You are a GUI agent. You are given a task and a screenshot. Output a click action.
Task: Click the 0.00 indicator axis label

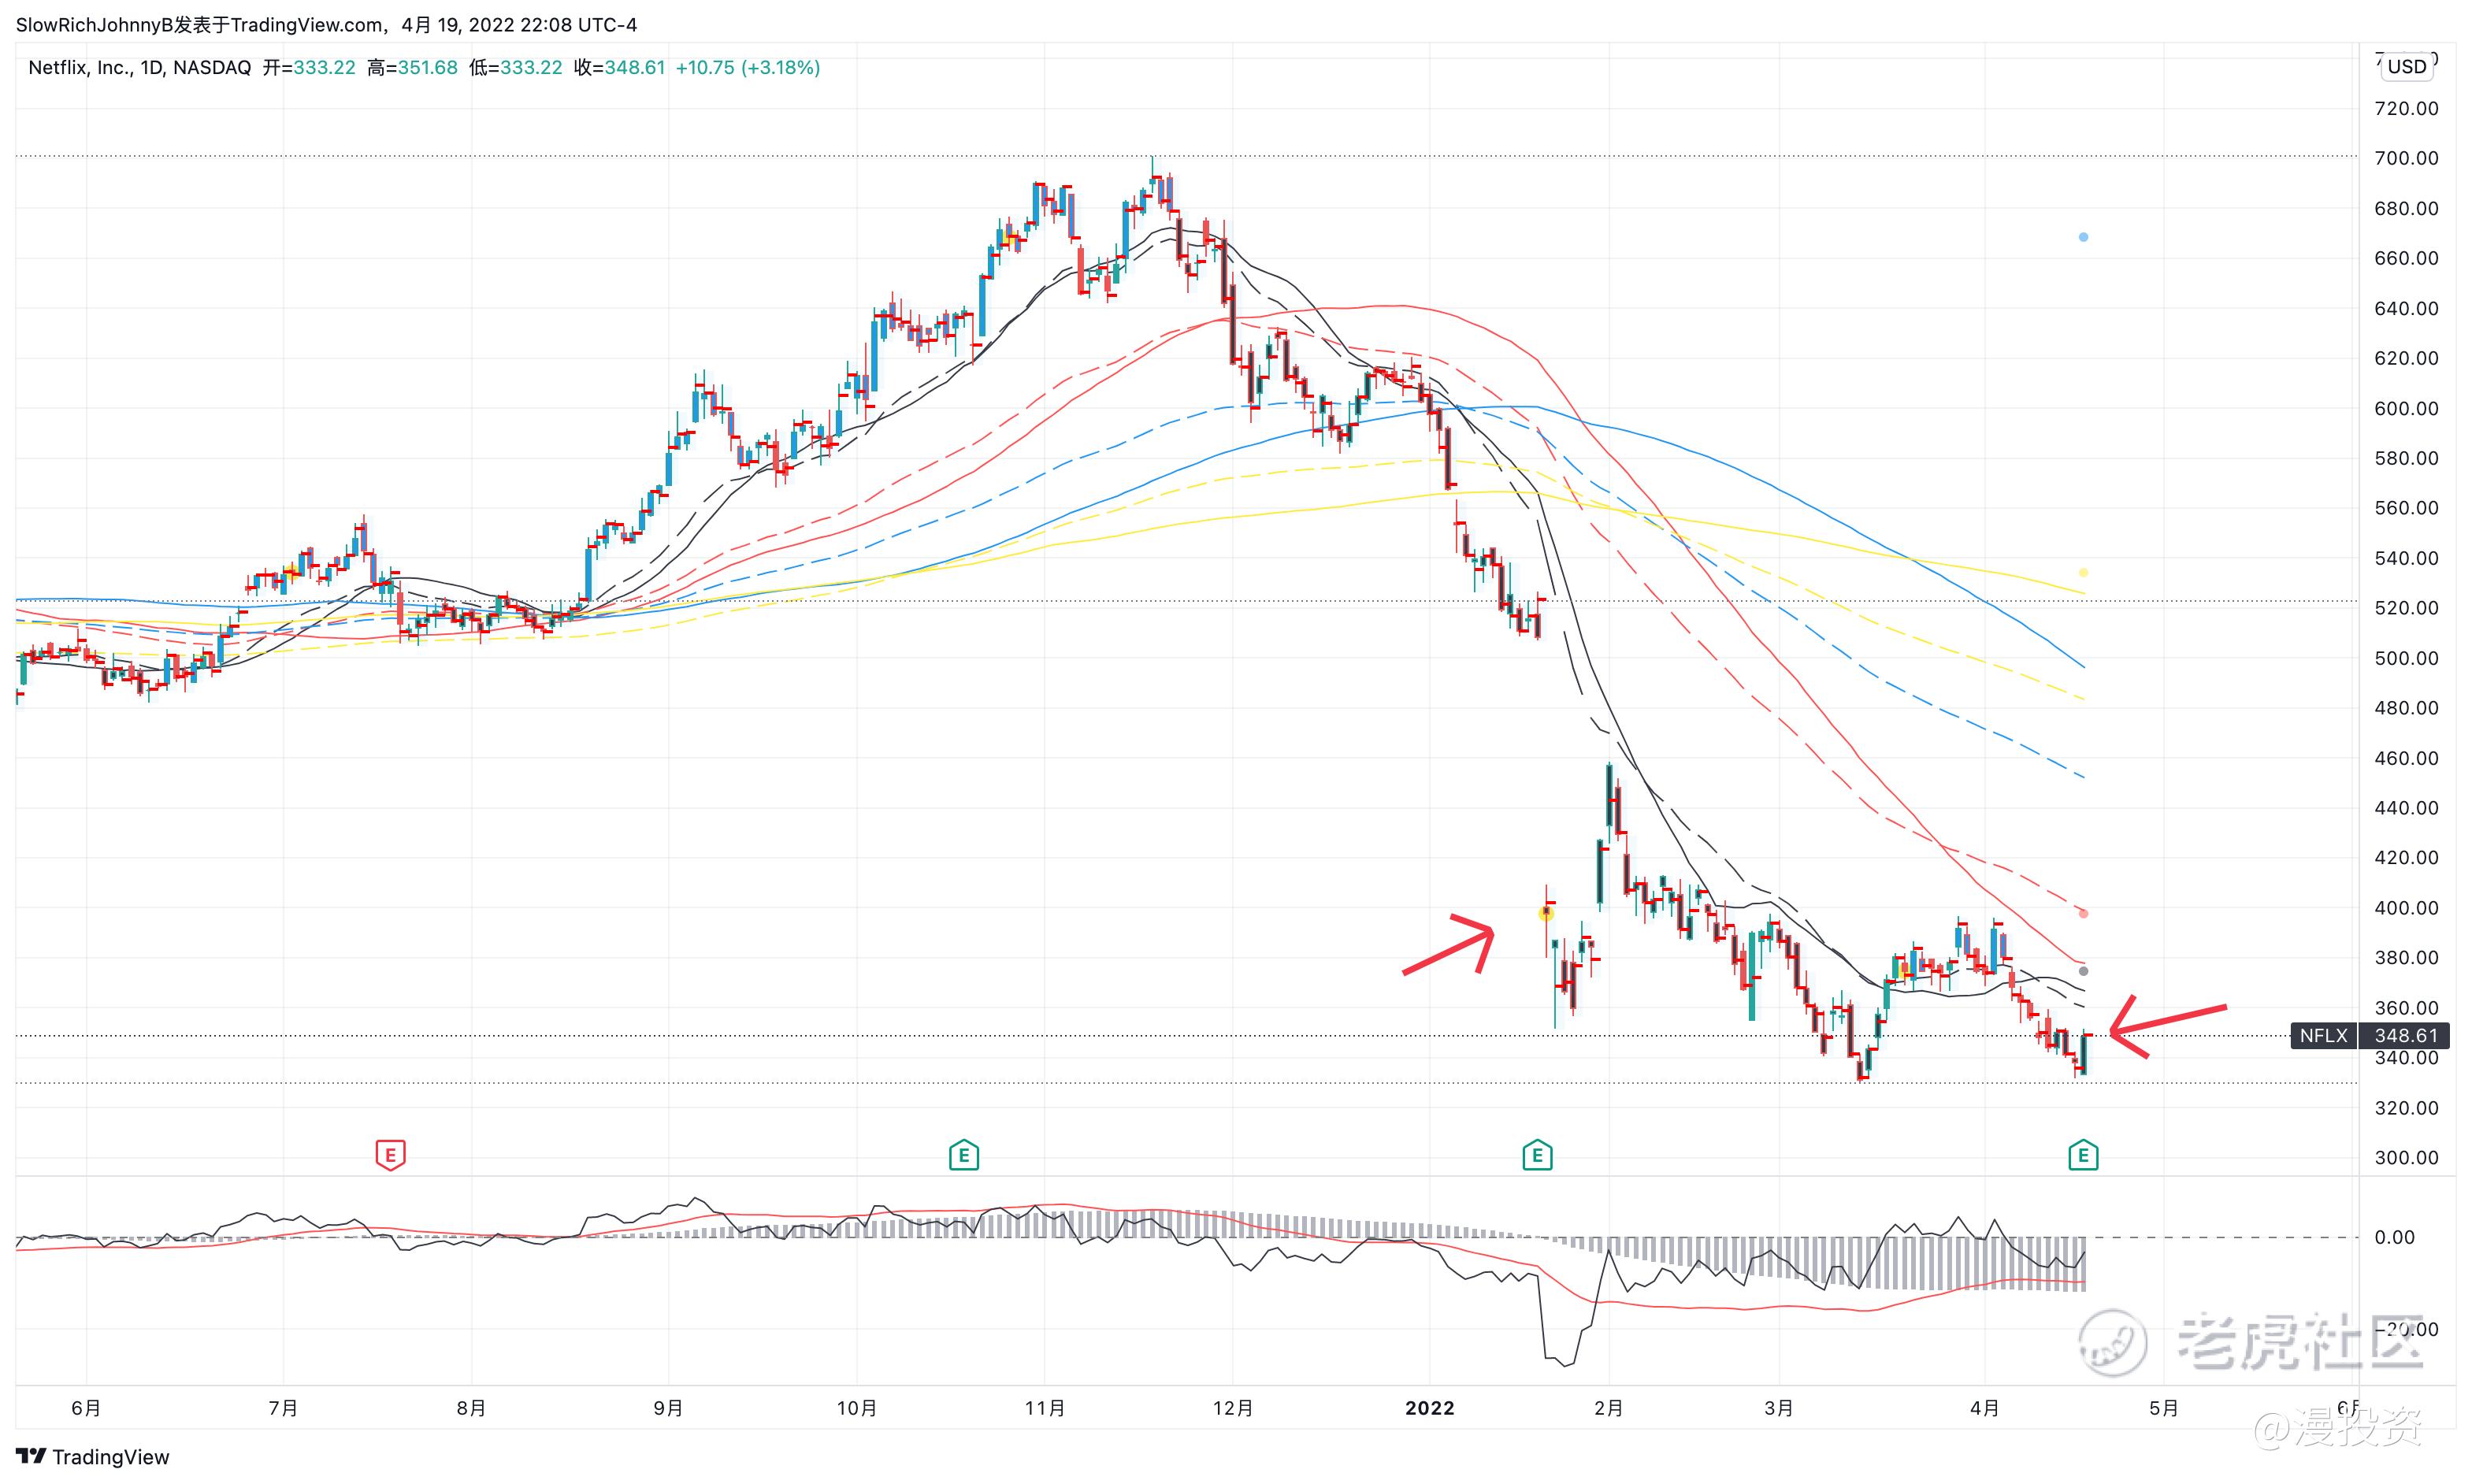(x=2394, y=1237)
